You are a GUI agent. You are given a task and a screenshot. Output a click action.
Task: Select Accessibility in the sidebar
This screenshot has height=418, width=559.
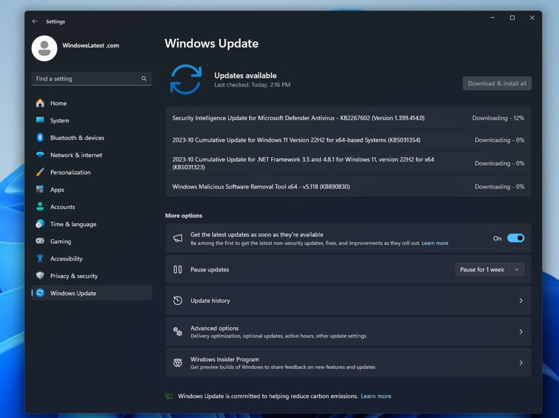pyautogui.click(x=66, y=259)
